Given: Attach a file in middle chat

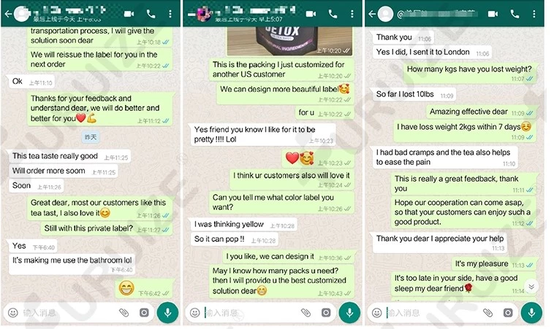Looking at the screenshot, I should click(306, 312).
